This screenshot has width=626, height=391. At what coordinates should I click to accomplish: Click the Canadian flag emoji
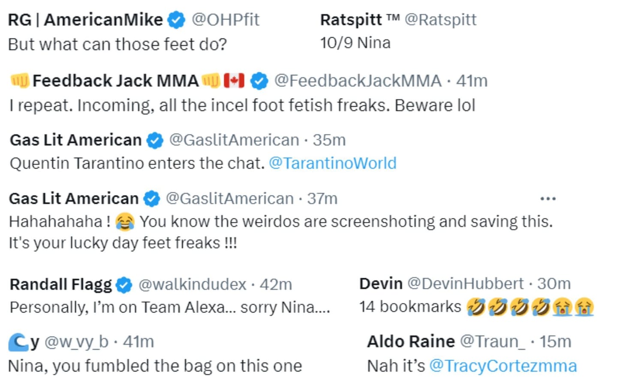(x=234, y=81)
